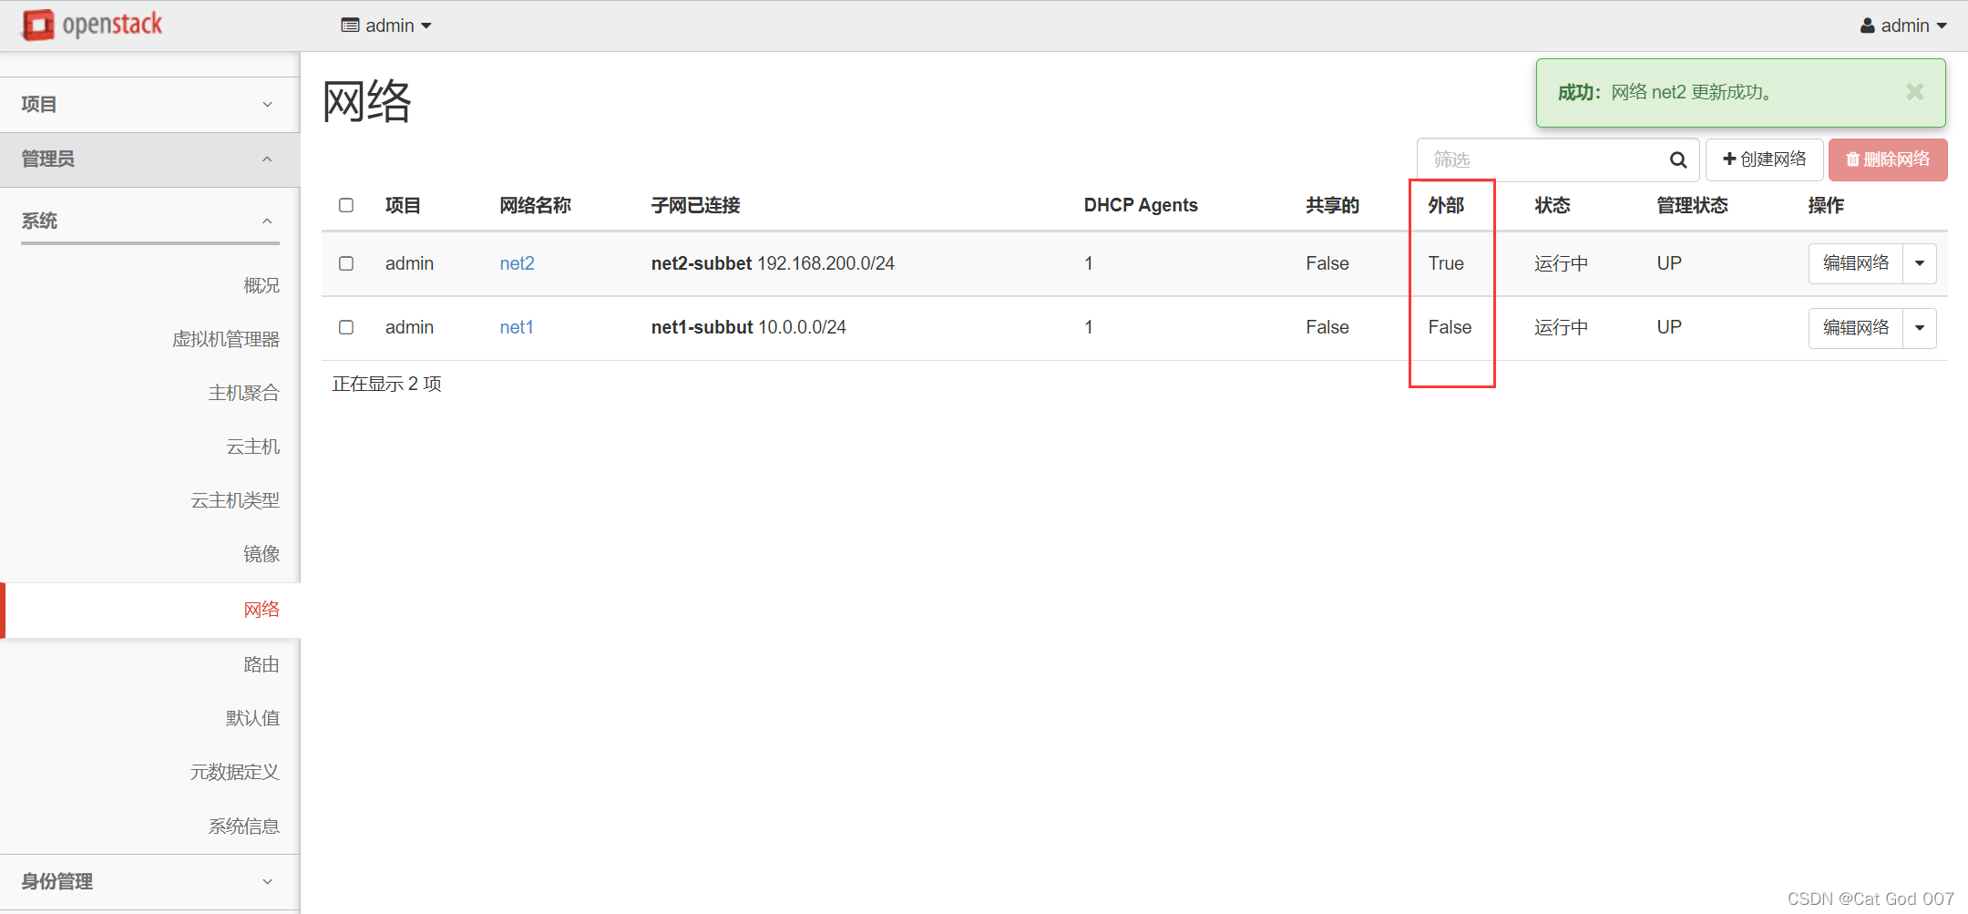The width and height of the screenshot is (1968, 914).
Task: Open 镜像 in the sidebar
Action: (261, 554)
